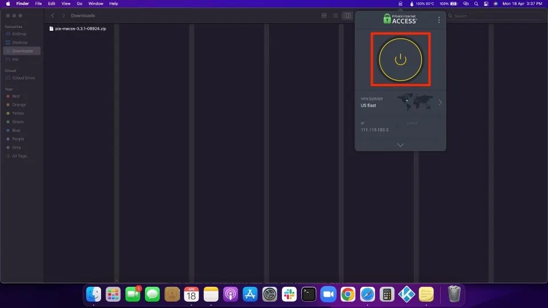Switch Finder to icon view
Screen dimensions: 548x308
(x=324, y=16)
